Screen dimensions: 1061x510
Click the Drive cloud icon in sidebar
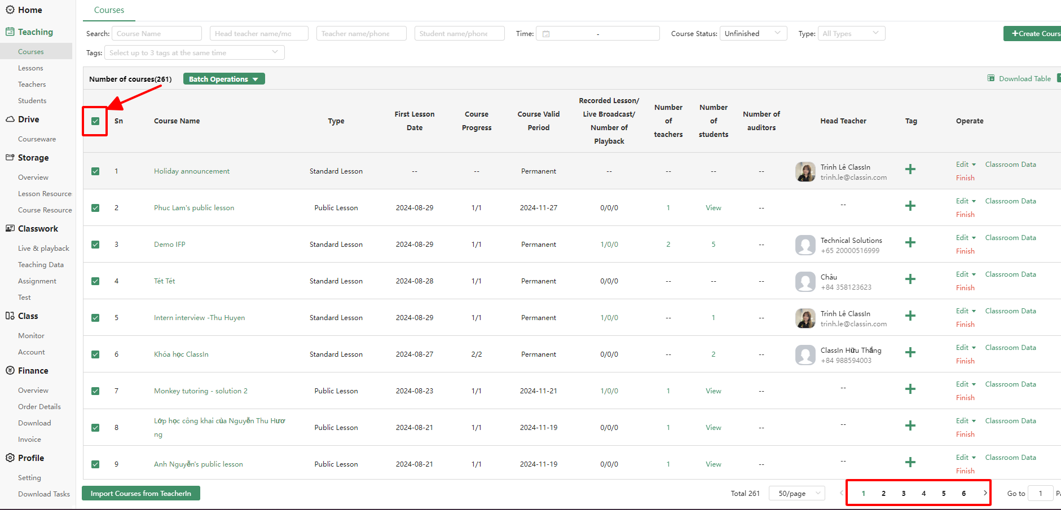(10, 119)
